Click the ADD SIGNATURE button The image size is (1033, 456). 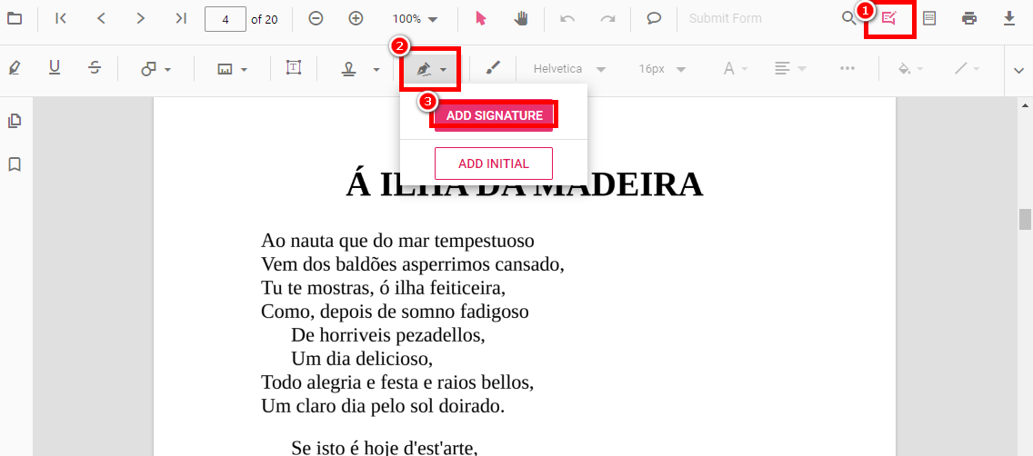click(x=494, y=115)
